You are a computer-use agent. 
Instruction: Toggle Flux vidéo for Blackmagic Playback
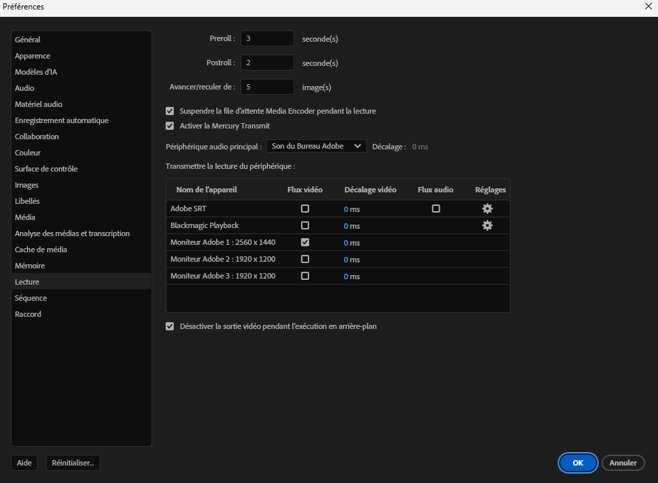(x=305, y=225)
